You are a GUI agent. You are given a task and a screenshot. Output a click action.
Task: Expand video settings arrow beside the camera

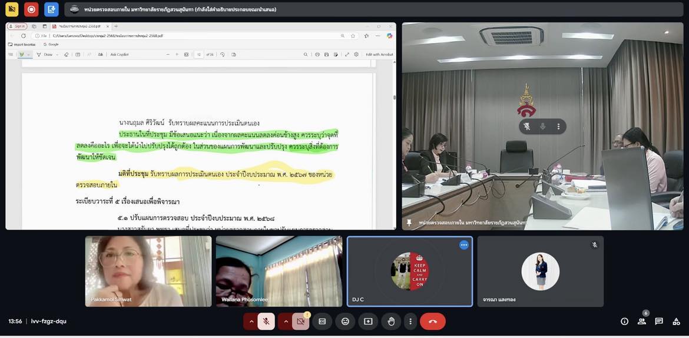(286, 322)
